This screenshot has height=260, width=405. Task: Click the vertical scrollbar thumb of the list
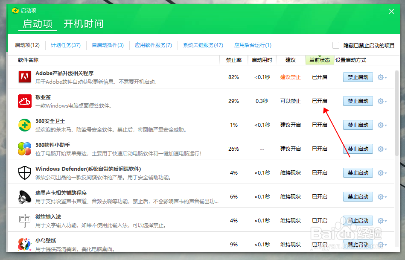point(397,113)
